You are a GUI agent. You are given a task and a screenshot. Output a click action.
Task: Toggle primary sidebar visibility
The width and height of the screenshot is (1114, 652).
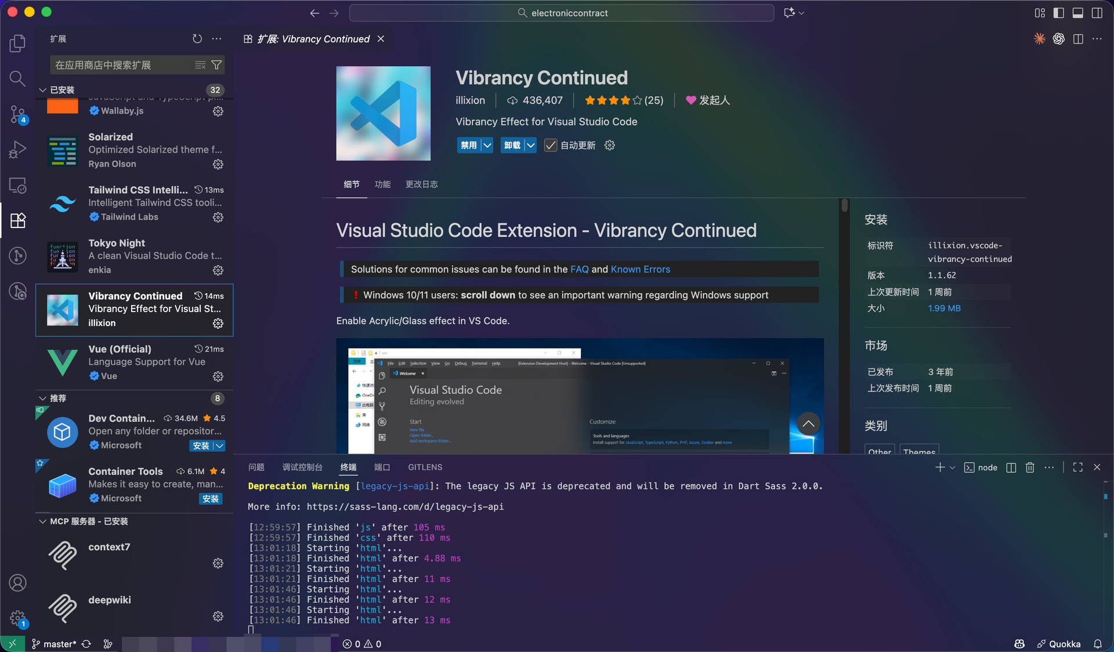point(1058,13)
